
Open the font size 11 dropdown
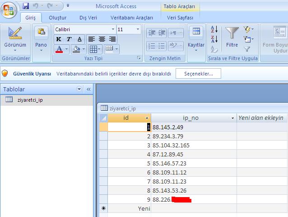(138, 29)
